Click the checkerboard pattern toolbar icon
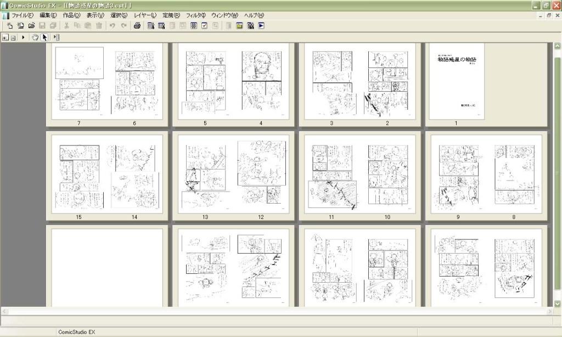This screenshot has width=562, height=337. [x=194, y=25]
